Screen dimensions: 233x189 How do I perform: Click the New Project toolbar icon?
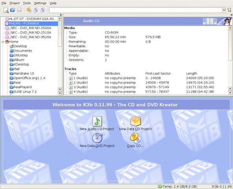[x=6, y=10]
